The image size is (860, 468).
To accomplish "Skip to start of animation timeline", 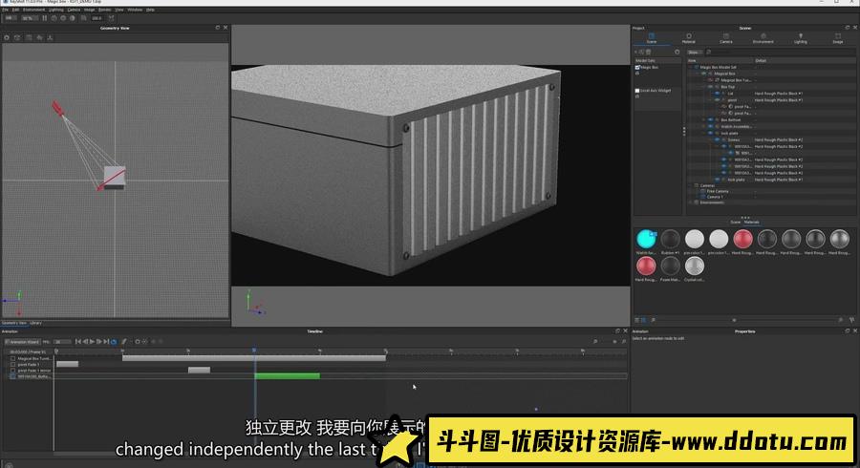I will 78,341.
